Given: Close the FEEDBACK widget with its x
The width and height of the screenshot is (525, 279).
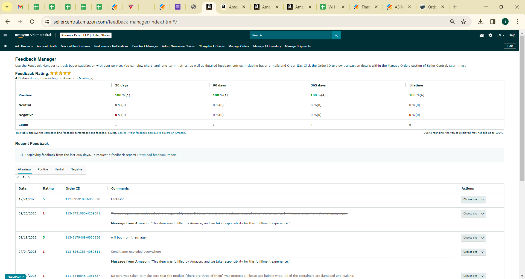Looking at the screenshot, I should pos(24,277).
